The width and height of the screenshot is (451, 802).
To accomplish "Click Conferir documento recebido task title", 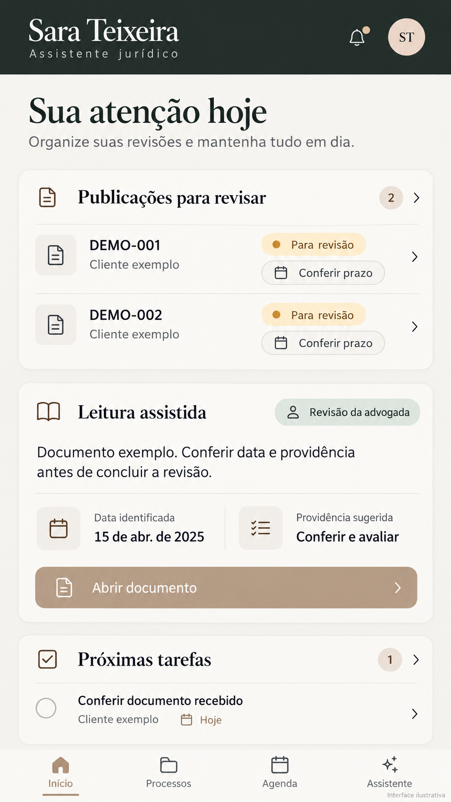I will [161, 701].
